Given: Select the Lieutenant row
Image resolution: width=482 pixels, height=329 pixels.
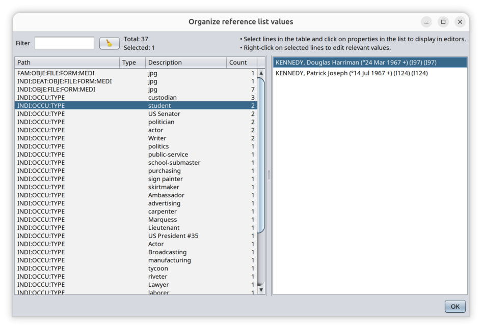Looking at the screenshot, I should 136,228.
